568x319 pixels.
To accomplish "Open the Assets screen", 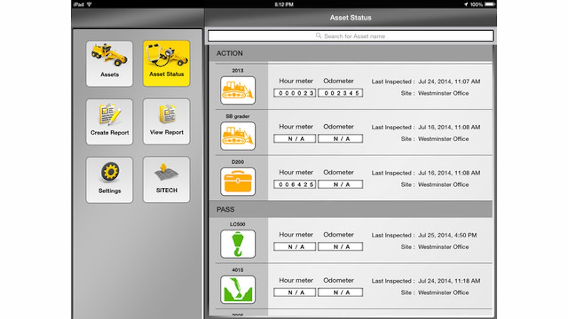I will click(109, 64).
